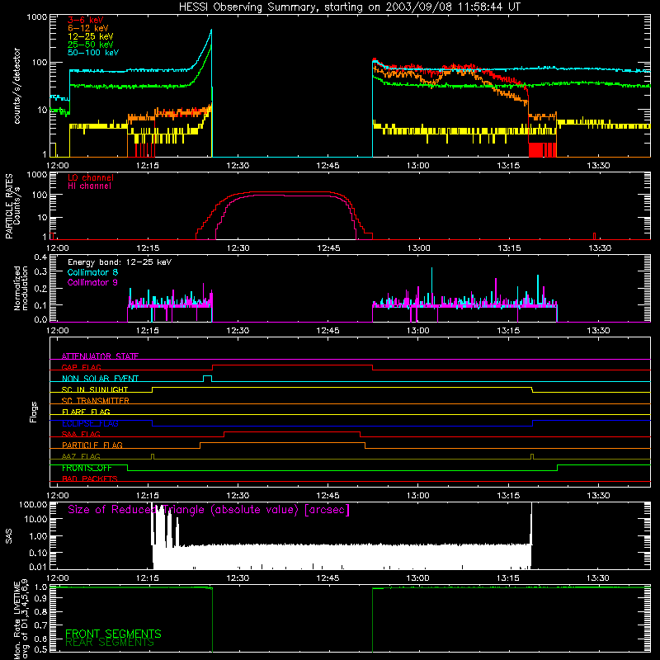This screenshot has width=660, height=660.
Task: Click the AAZ FLAG pulse near 13:18
Action: tap(532, 455)
